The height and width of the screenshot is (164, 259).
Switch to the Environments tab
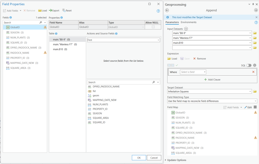click(x=188, y=22)
